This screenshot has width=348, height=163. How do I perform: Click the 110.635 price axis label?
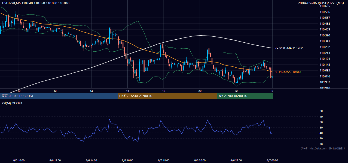[325, 6]
